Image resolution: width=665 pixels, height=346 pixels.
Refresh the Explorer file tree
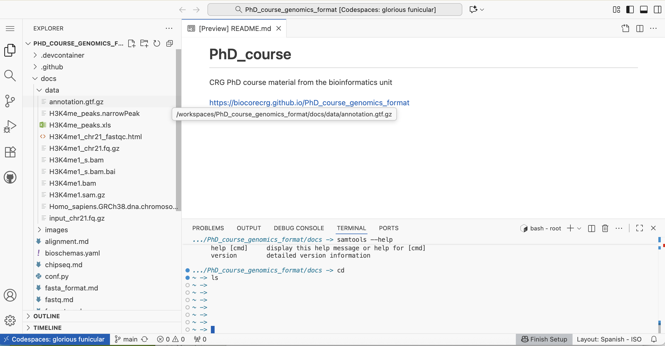point(157,43)
